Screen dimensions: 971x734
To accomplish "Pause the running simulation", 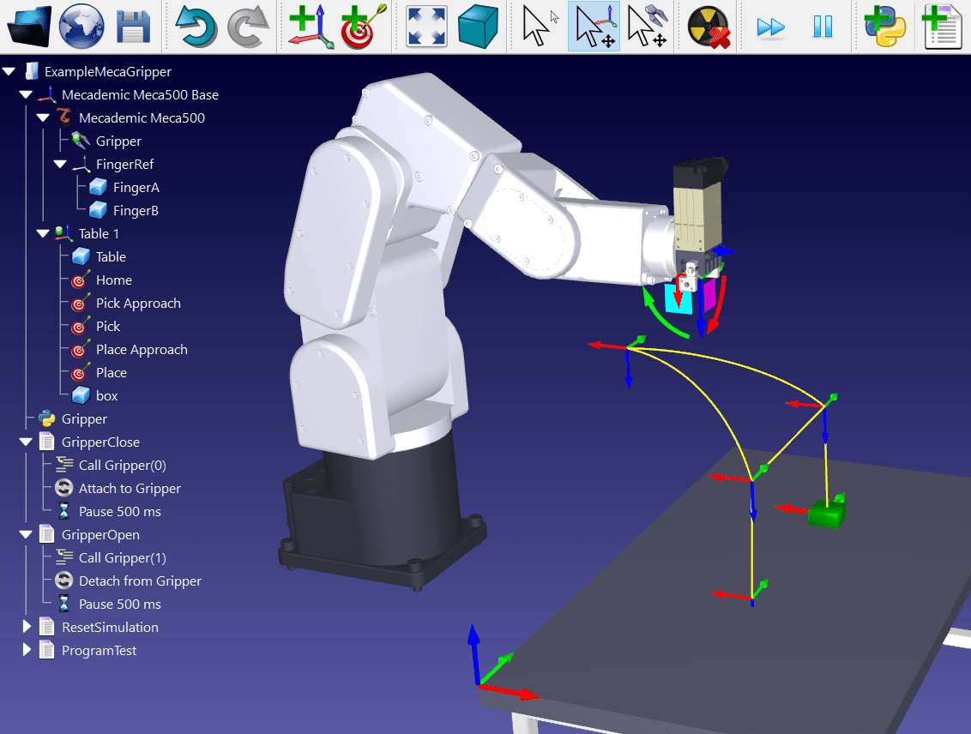I will click(x=823, y=26).
